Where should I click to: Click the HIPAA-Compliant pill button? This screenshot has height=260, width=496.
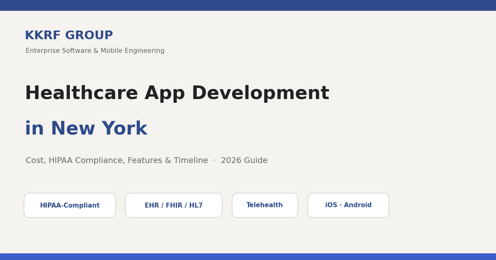70,206
